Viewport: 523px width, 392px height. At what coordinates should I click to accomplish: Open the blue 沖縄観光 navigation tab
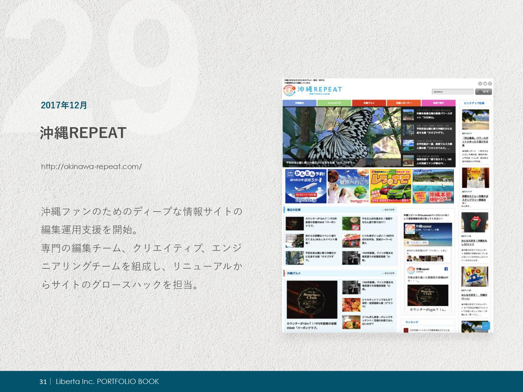pos(300,103)
